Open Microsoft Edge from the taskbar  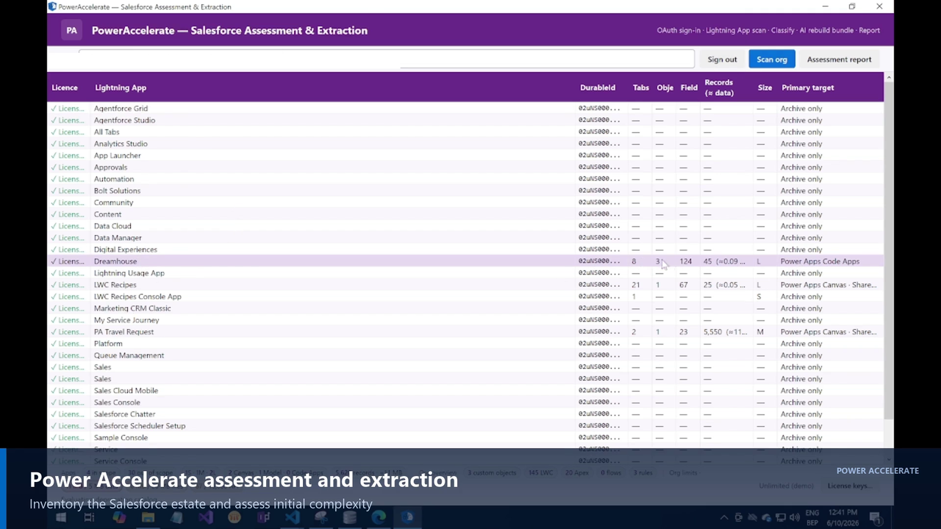pos(379,517)
